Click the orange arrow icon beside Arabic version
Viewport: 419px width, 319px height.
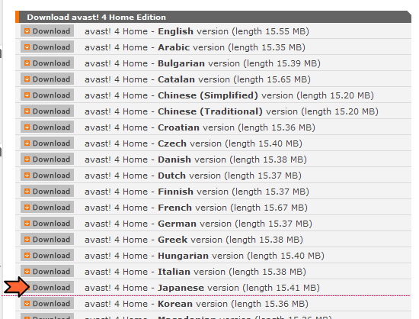[x=27, y=47]
